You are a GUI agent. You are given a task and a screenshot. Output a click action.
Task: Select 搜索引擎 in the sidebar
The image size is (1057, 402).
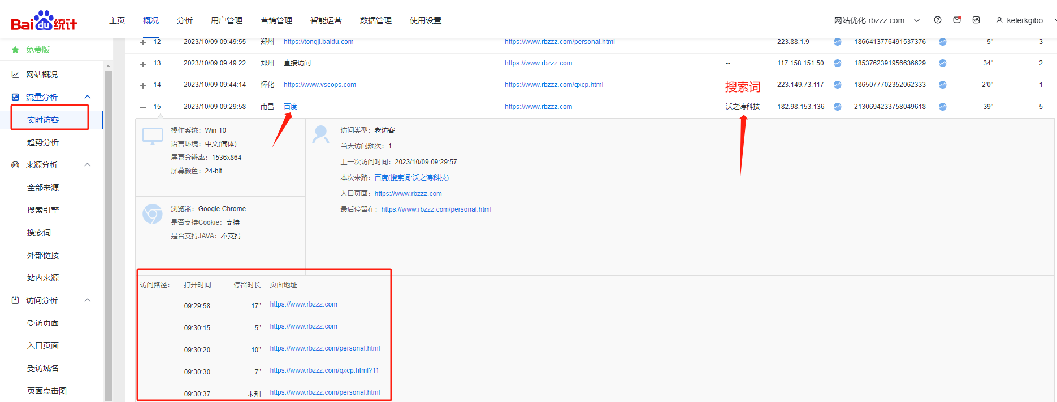click(43, 210)
